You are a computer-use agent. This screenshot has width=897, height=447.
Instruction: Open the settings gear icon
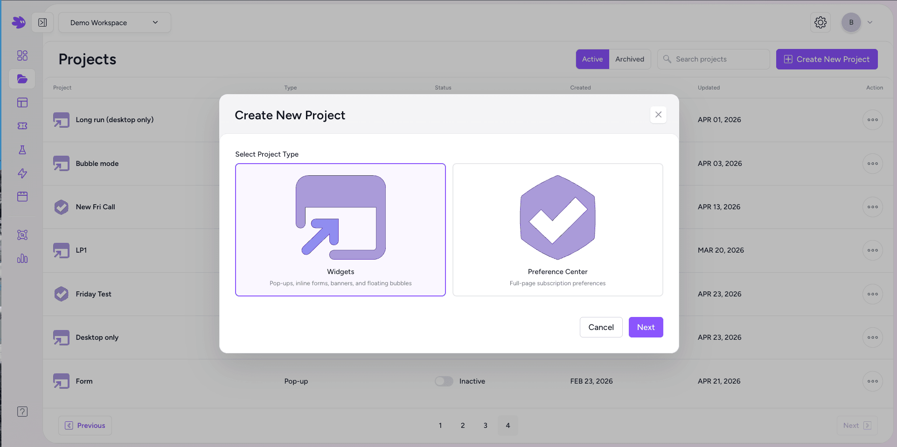(x=821, y=22)
